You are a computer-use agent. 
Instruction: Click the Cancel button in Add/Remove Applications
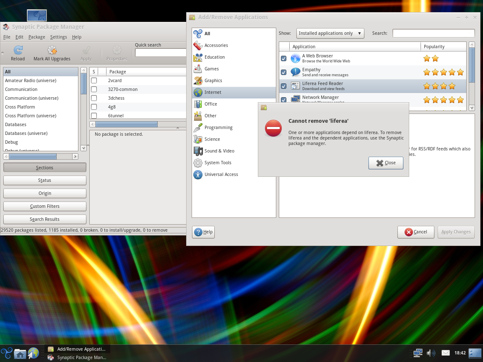pyautogui.click(x=415, y=232)
